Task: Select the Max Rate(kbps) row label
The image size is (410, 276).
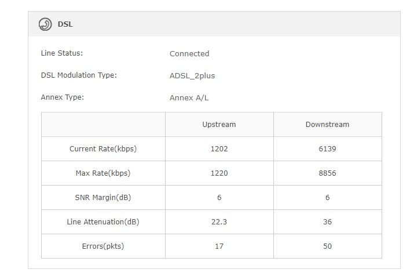Action: pyautogui.click(x=103, y=173)
